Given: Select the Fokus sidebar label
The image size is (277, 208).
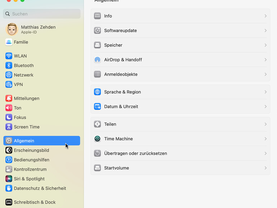Looking at the screenshot, I should pos(20,117).
